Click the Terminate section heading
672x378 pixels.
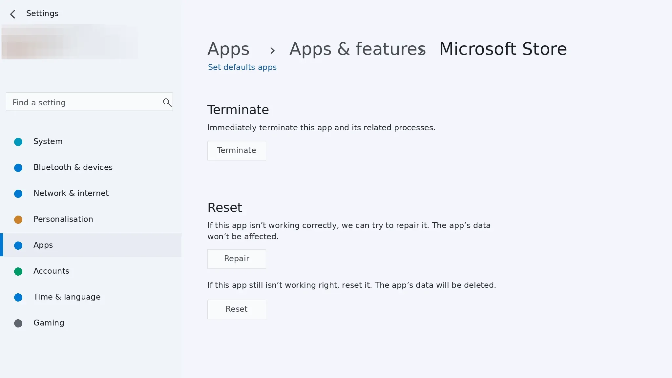[238, 110]
